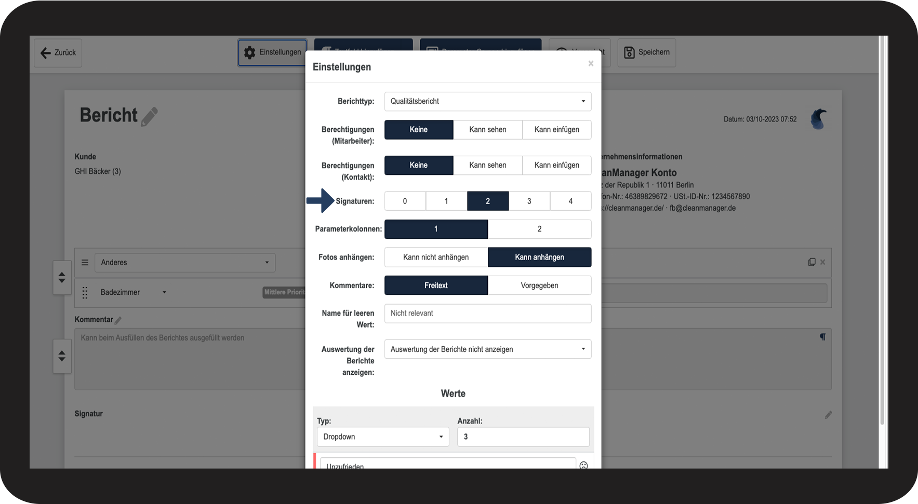Click the drag handle dots beside Badezimmer

[85, 293]
